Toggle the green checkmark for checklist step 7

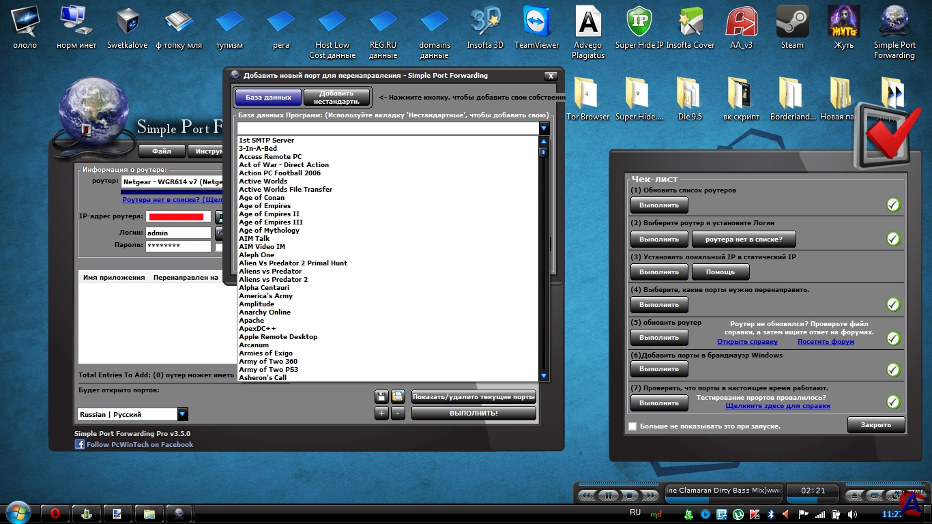click(x=893, y=402)
